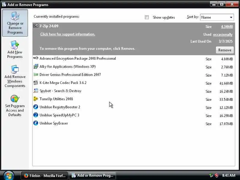Click the 33.54MB size value
This screenshot has height=180, width=240.
(x=226, y=100)
